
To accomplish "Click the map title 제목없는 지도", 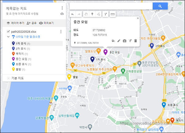I will (x=16, y=8).
